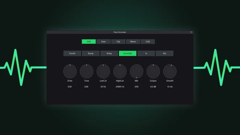Click the 1x oversampling button

pos(146,53)
